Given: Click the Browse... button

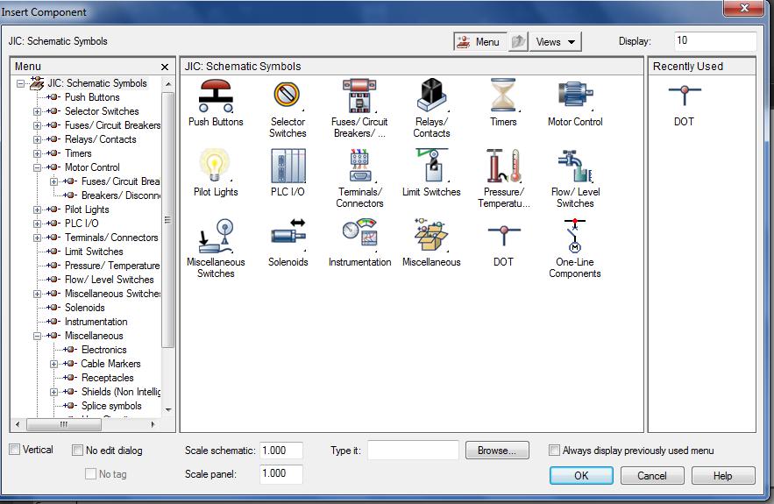Looking at the screenshot, I should [497, 451].
